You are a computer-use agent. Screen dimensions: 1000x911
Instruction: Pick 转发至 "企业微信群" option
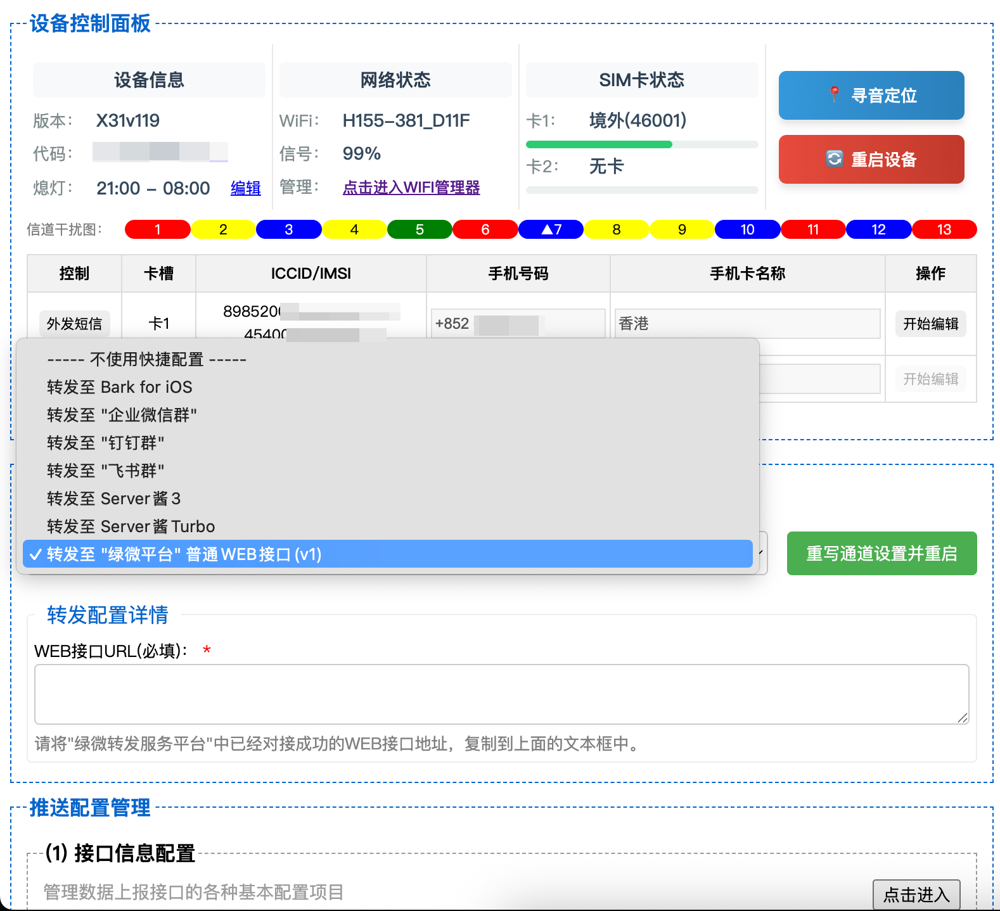tap(122, 415)
